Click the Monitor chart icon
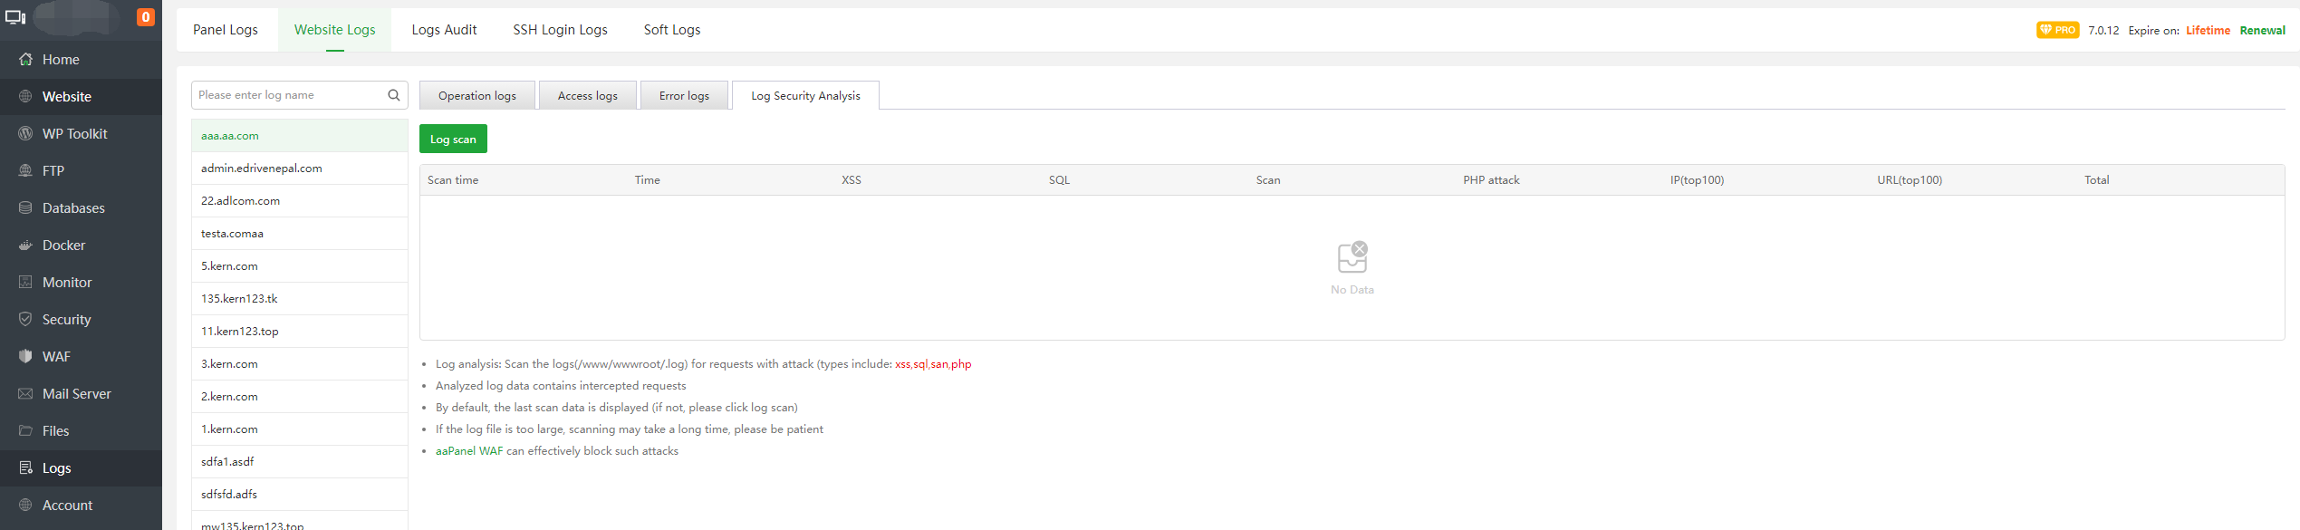Screen dimensions: 2300x530 (25, 283)
